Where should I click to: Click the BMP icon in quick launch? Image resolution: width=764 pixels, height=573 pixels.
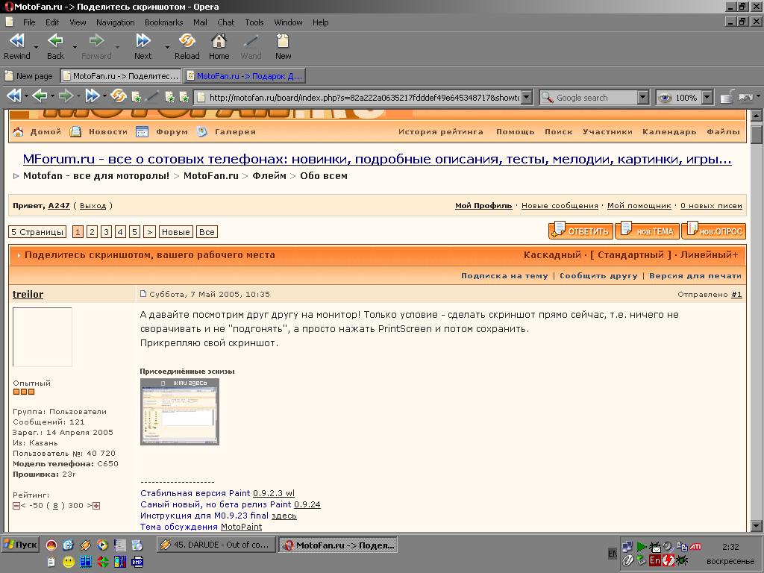tap(137, 562)
